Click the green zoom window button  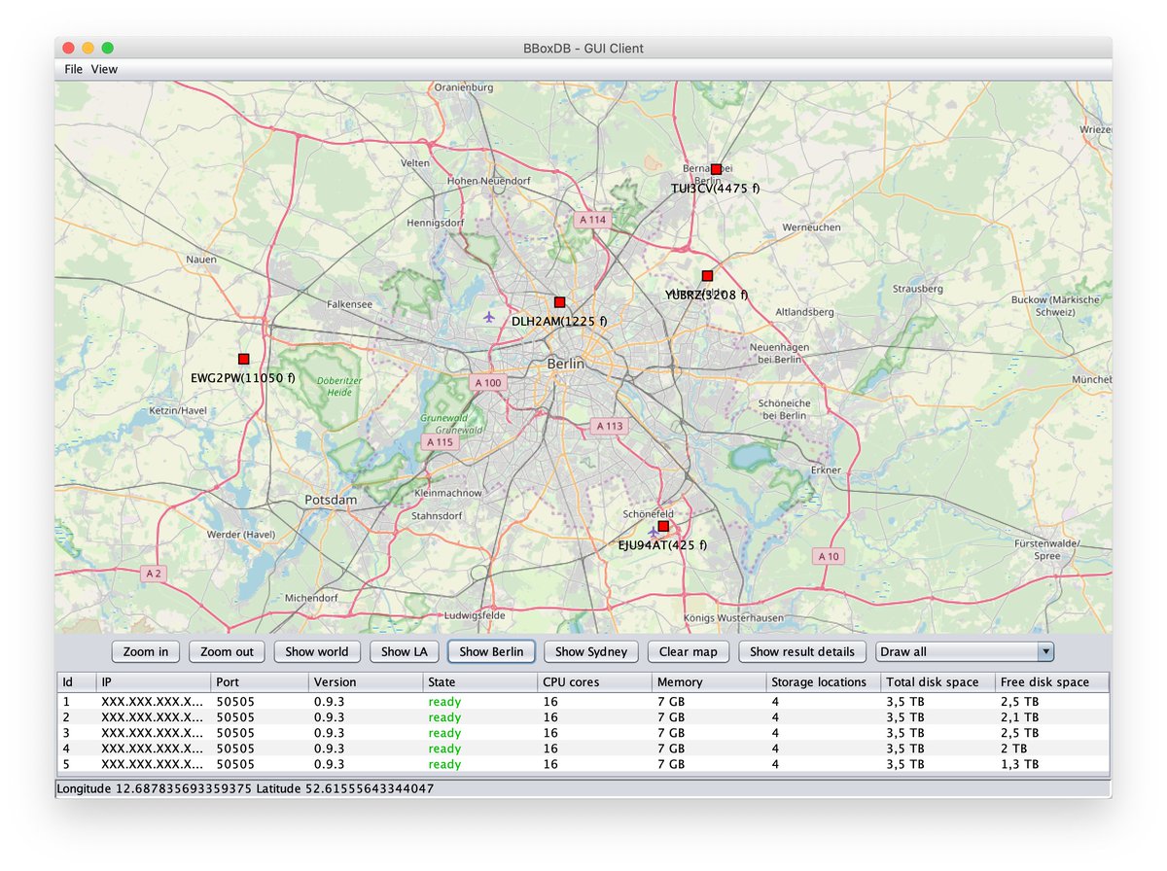pyautogui.click(x=107, y=48)
